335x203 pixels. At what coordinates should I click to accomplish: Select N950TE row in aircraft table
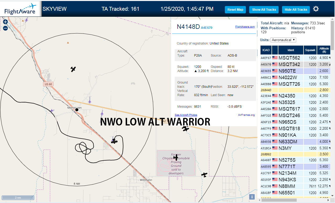pyautogui.click(x=296, y=71)
